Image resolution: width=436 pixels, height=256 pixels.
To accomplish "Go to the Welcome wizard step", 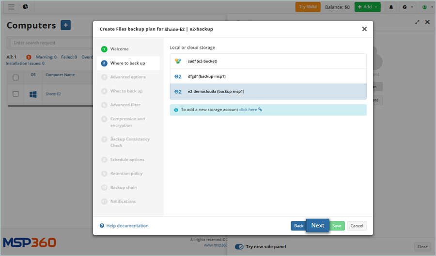I will pos(119,49).
